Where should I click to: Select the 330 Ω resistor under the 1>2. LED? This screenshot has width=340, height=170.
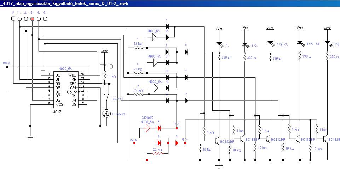[x=244, y=57]
